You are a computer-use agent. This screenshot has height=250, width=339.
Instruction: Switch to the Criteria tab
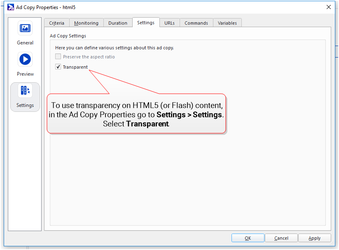pos(57,23)
